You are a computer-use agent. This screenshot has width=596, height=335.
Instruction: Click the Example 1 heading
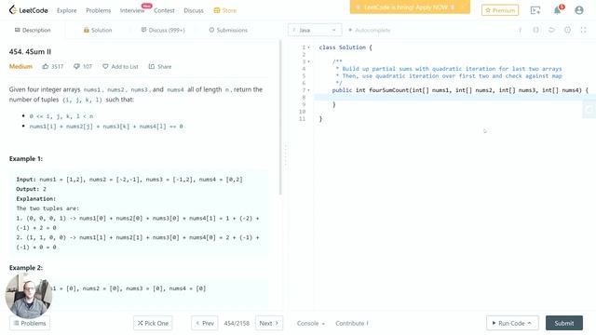[x=26, y=159]
